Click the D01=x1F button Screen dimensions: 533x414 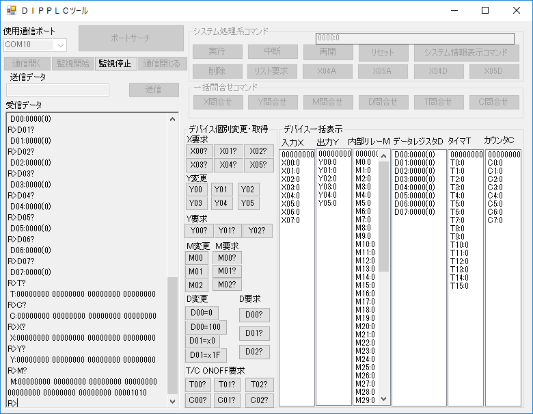coord(206,355)
